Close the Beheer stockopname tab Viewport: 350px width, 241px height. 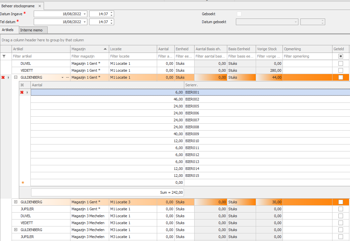[x=40, y=6]
